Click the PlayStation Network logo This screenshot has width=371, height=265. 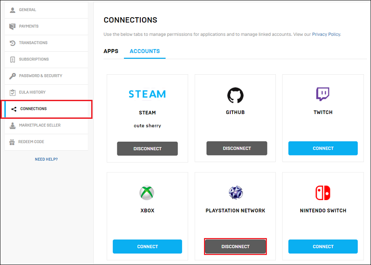(236, 193)
